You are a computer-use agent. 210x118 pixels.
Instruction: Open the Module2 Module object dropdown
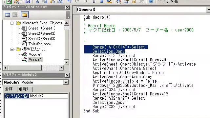click(x=66, y=82)
